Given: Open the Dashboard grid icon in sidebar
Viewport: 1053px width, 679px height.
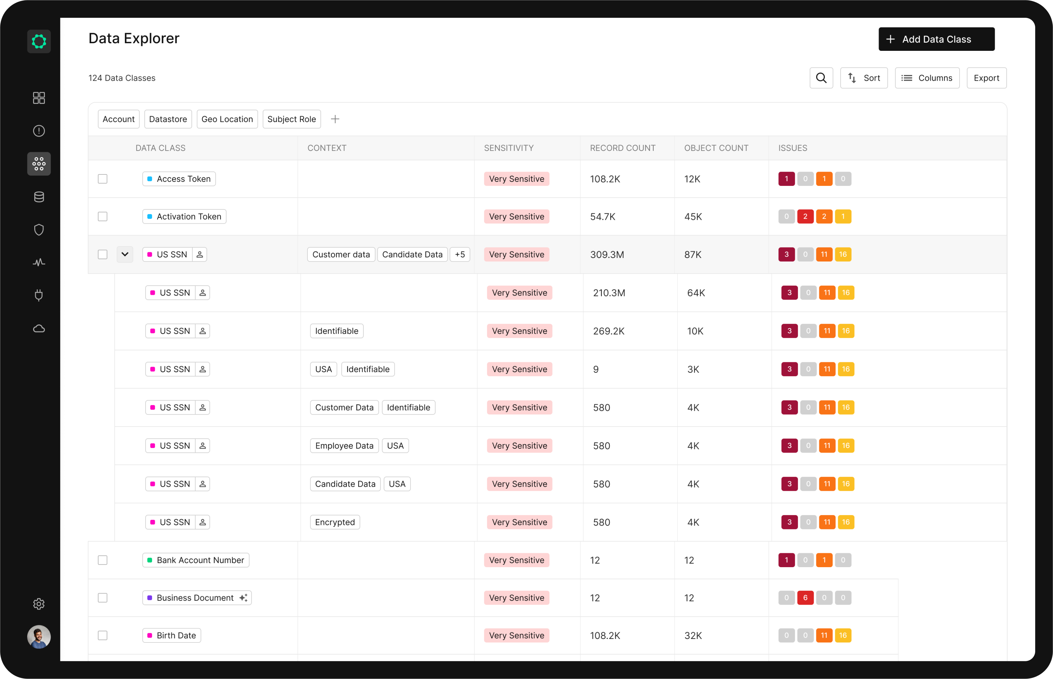Looking at the screenshot, I should [39, 98].
